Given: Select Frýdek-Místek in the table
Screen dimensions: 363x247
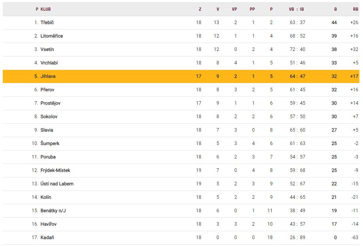Looking at the screenshot, I should (x=55, y=170).
